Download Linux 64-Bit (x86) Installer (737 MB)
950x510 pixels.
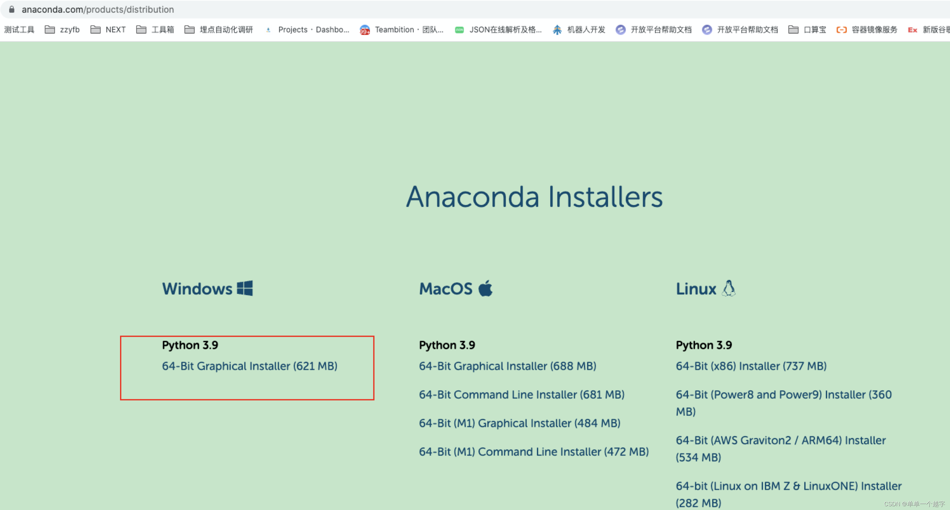pos(751,366)
